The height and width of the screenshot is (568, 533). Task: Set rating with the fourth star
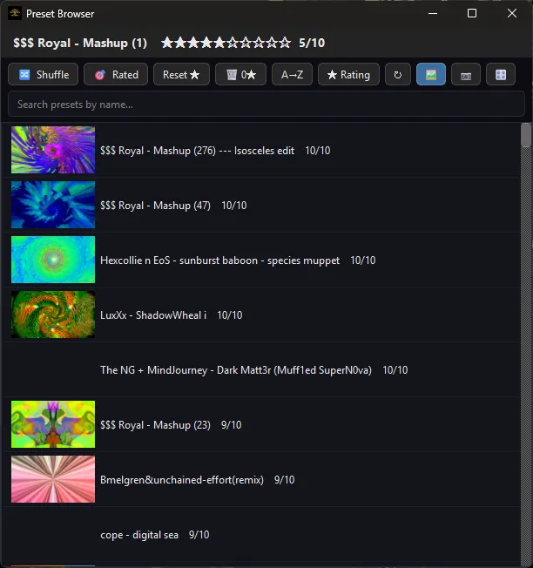(x=206, y=43)
